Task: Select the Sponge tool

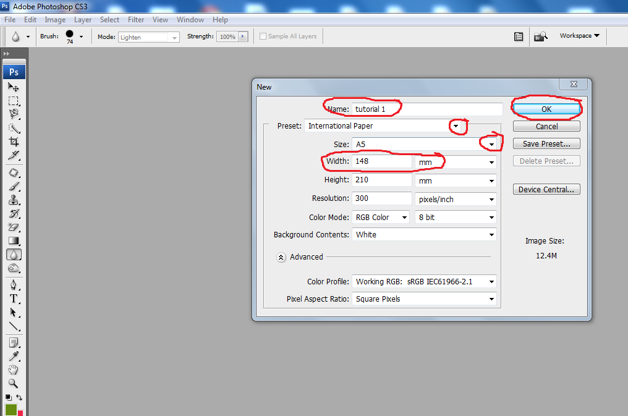Action: 14,268
